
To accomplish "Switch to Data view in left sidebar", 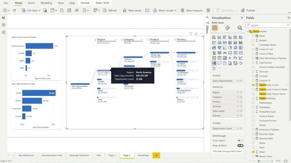I will 4,25.
